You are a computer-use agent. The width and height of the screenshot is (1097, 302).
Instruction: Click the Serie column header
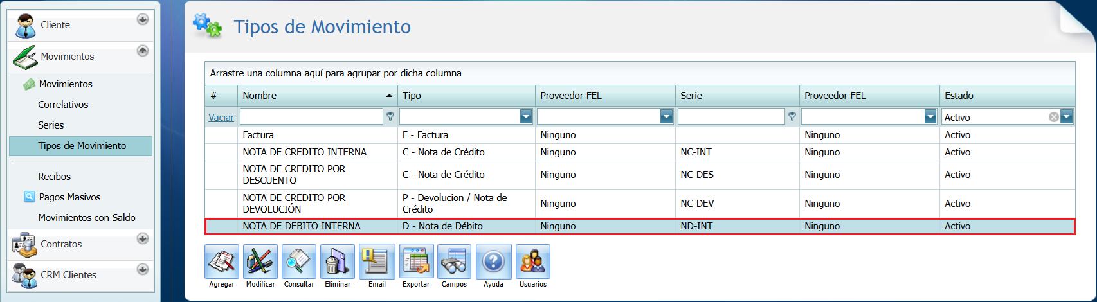(738, 96)
